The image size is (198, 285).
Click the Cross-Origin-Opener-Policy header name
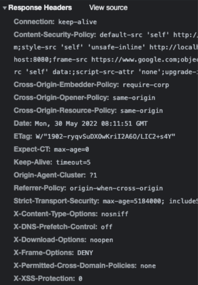(62, 98)
